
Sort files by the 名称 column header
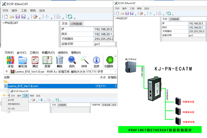tap(7, 77)
